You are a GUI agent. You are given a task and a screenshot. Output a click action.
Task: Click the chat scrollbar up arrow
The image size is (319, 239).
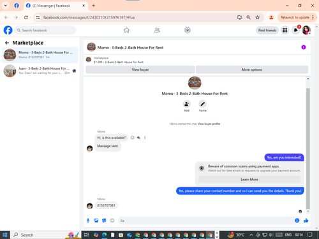(x=308, y=79)
